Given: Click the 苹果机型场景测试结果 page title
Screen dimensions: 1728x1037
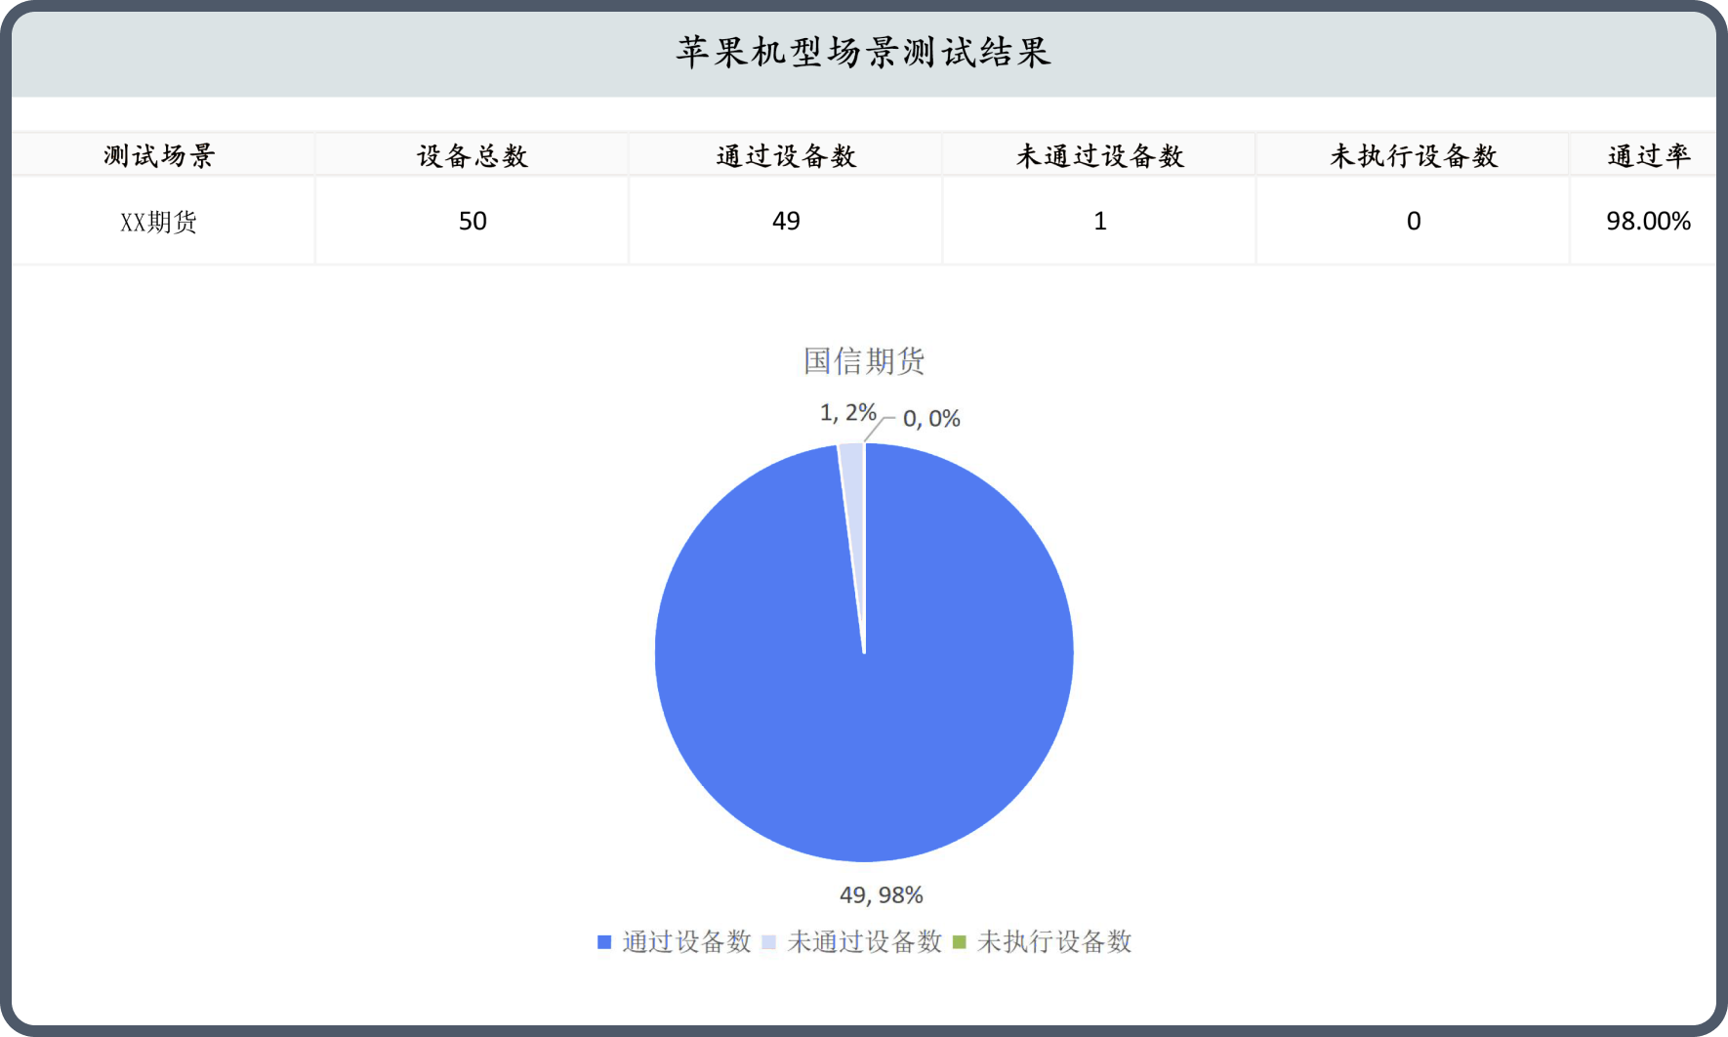Looking at the screenshot, I should (864, 53).
